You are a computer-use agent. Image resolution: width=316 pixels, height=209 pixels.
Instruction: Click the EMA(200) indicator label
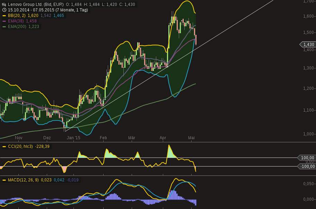tap(17, 27)
